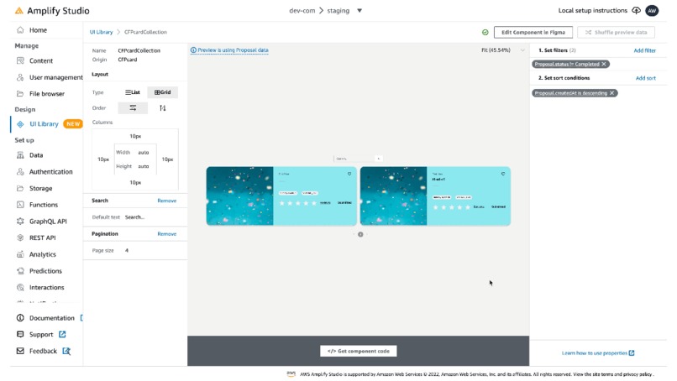Screen dimensions: 677x381
Task: Click the Feedback external link icon
Action: (x=66, y=351)
